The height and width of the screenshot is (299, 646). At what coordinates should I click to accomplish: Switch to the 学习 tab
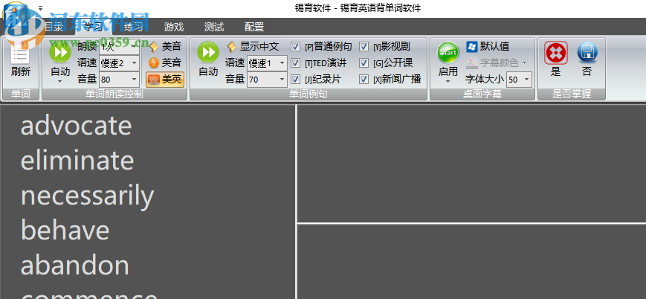click(x=93, y=28)
